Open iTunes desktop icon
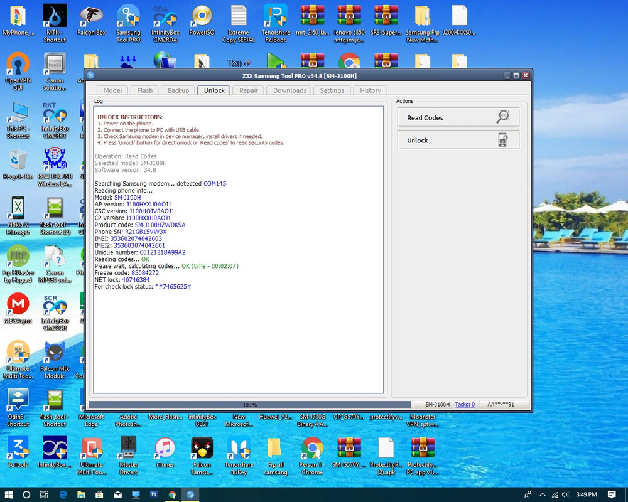Viewport: 628px width, 502px height. click(165, 452)
